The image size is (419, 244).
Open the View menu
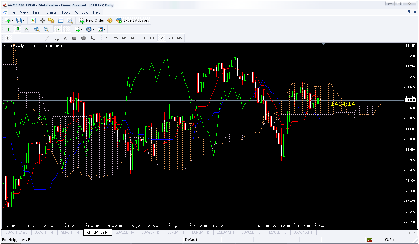click(x=24, y=12)
